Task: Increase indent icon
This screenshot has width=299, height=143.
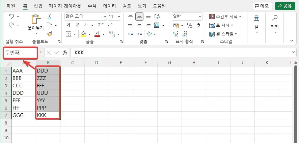Action: coord(139,34)
